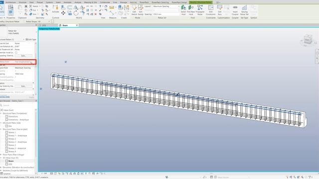Viewport: 319px width, 179px height.
Task: Select Niveau 2 - Analytique view
Action: (x=17, y=142)
